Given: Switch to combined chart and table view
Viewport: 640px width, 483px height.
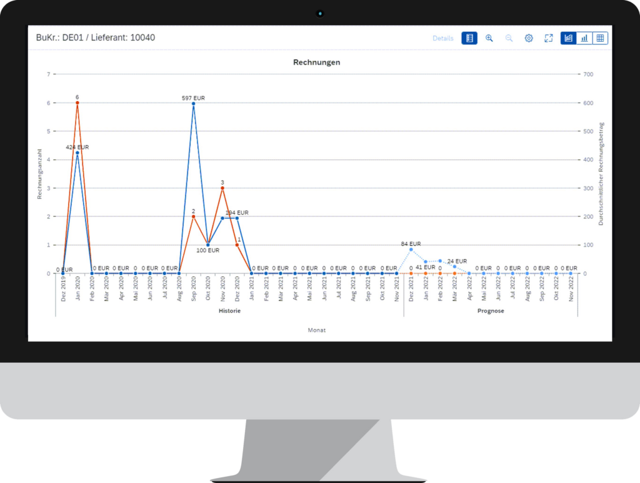Looking at the screenshot, I should [x=569, y=38].
